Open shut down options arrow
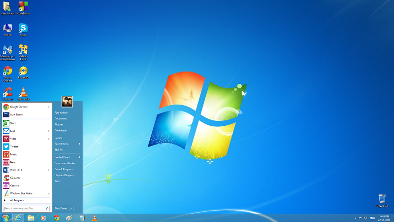 71,208
